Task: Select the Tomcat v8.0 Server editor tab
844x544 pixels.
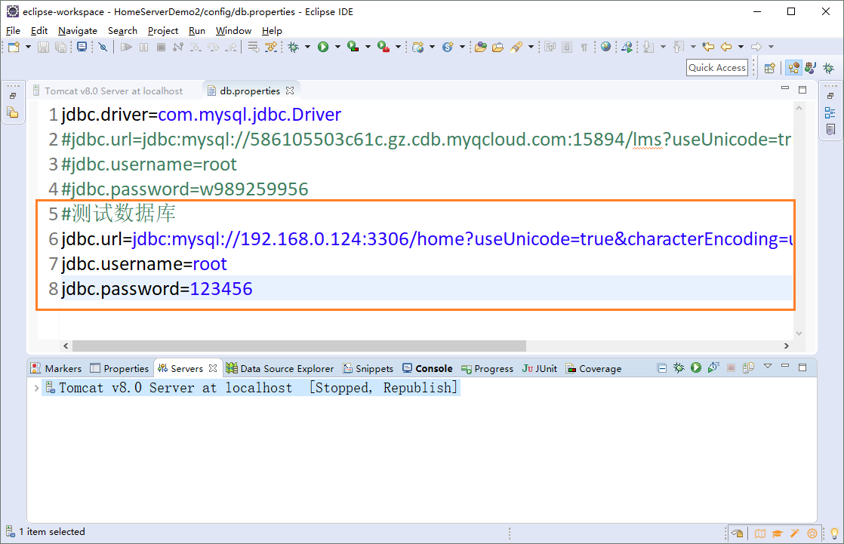Action: click(113, 91)
